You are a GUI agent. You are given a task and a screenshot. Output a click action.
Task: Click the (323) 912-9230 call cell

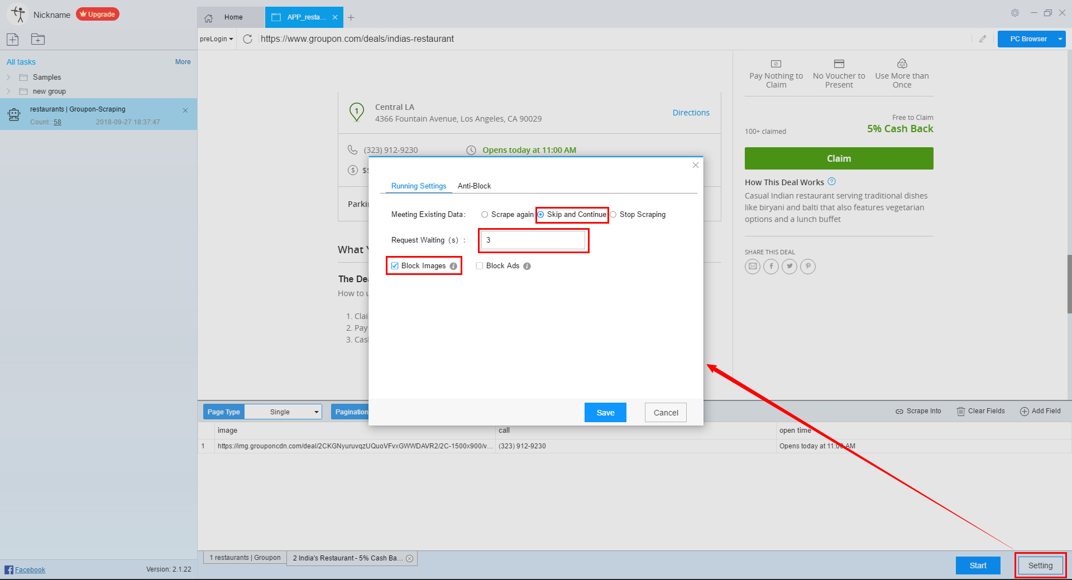(635, 446)
